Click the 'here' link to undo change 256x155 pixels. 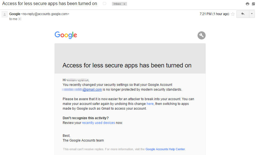[x=150, y=104]
